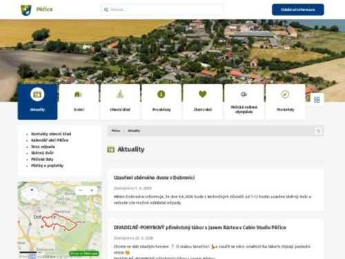345x259 pixels.
Task: Open the Pěčické listy link
Action: click(42, 160)
